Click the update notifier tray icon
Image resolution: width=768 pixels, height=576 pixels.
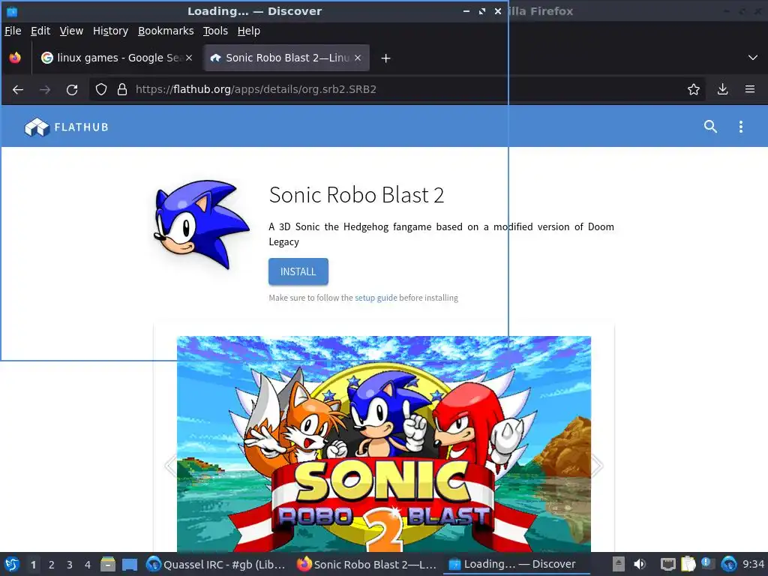pos(708,564)
